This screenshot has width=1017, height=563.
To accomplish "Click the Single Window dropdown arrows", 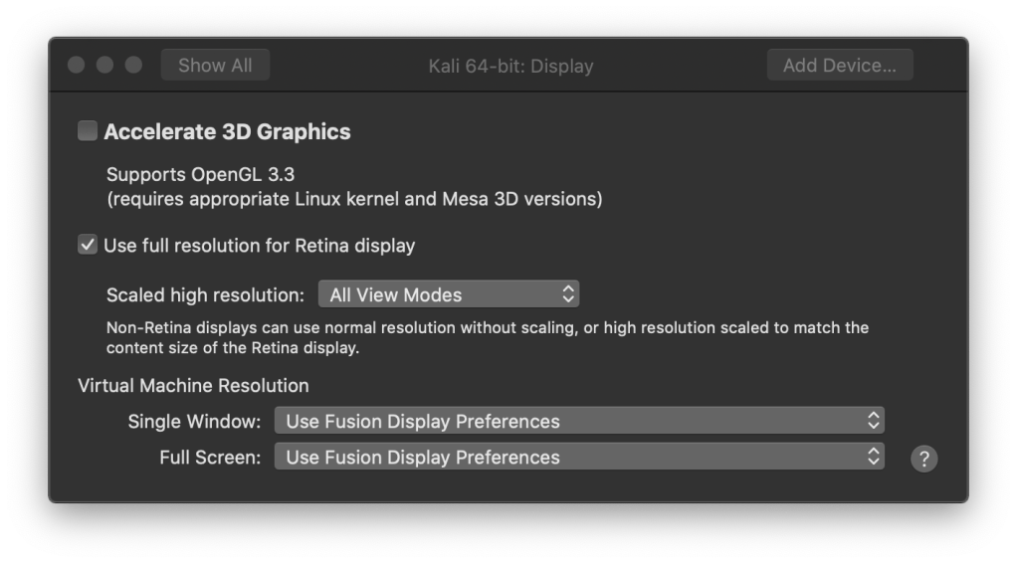I will pyautogui.click(x=873, y=421).
